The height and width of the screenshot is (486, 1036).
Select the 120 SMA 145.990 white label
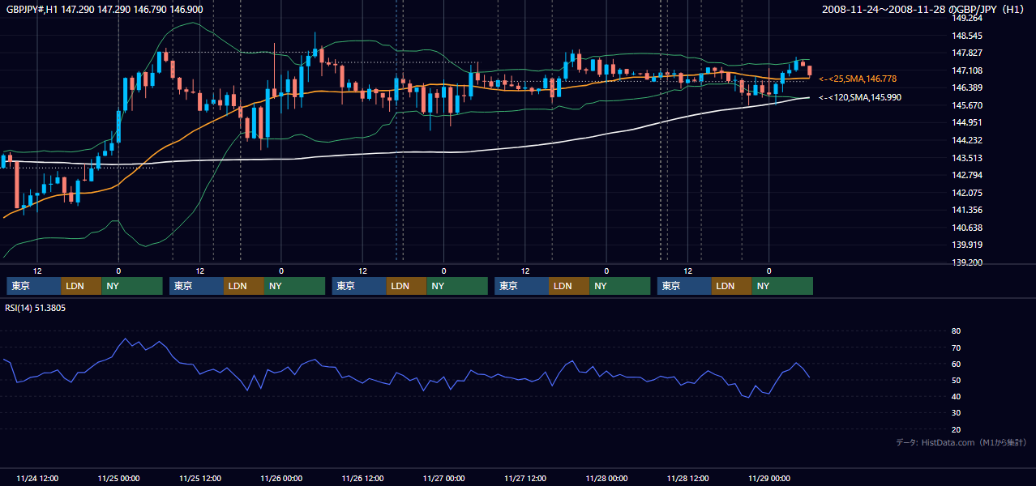point(860,97)
